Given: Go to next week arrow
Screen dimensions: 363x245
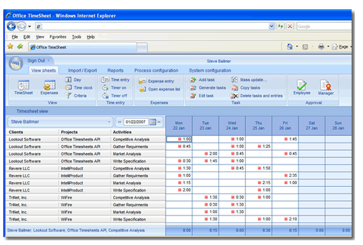Looking at the screenshot, I should pos(159,122).
